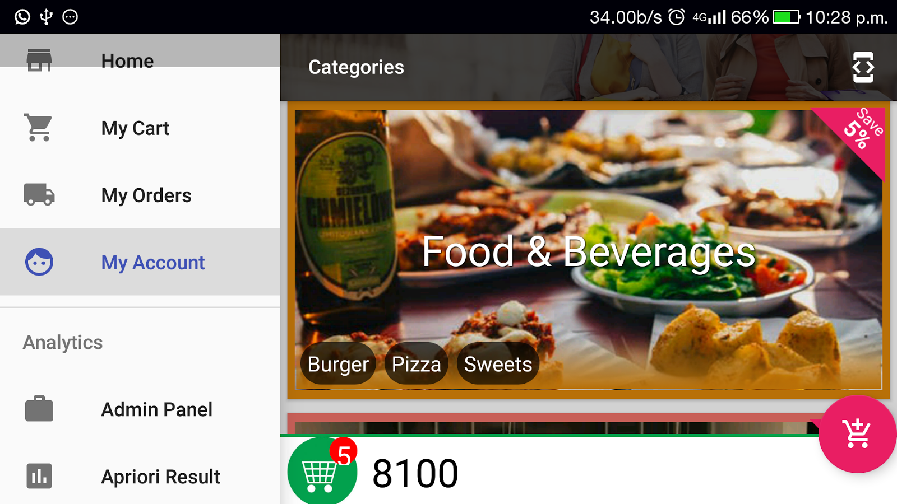Open My Orders menu entry
Image resolution: width=897 pixels, height=504 pixels.
click(x=140, y=195)
